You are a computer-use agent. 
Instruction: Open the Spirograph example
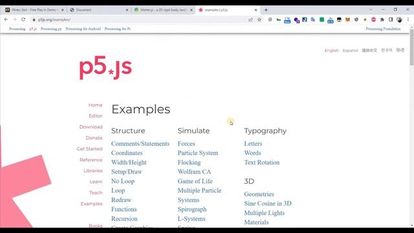coord(192,210)
